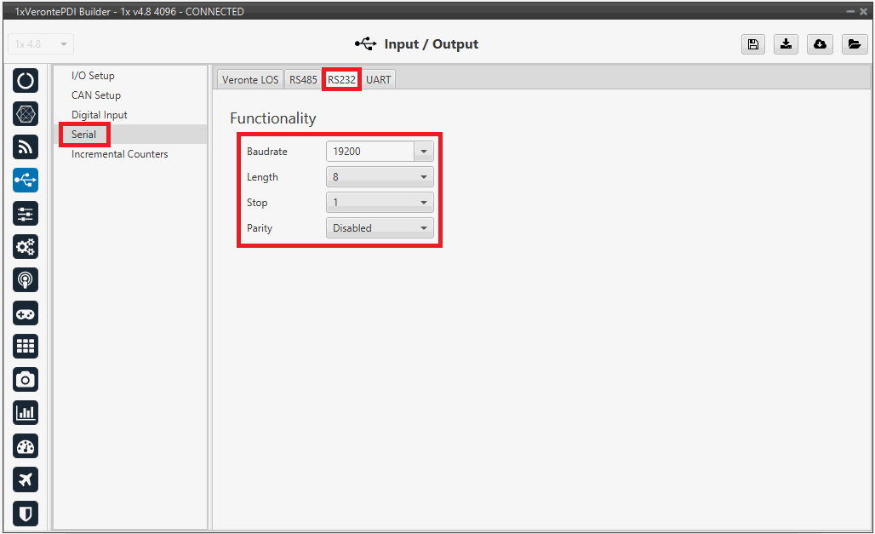
Task: Expand the Parity dropdown set to Disabled
Action: click(x=380, y=228)
